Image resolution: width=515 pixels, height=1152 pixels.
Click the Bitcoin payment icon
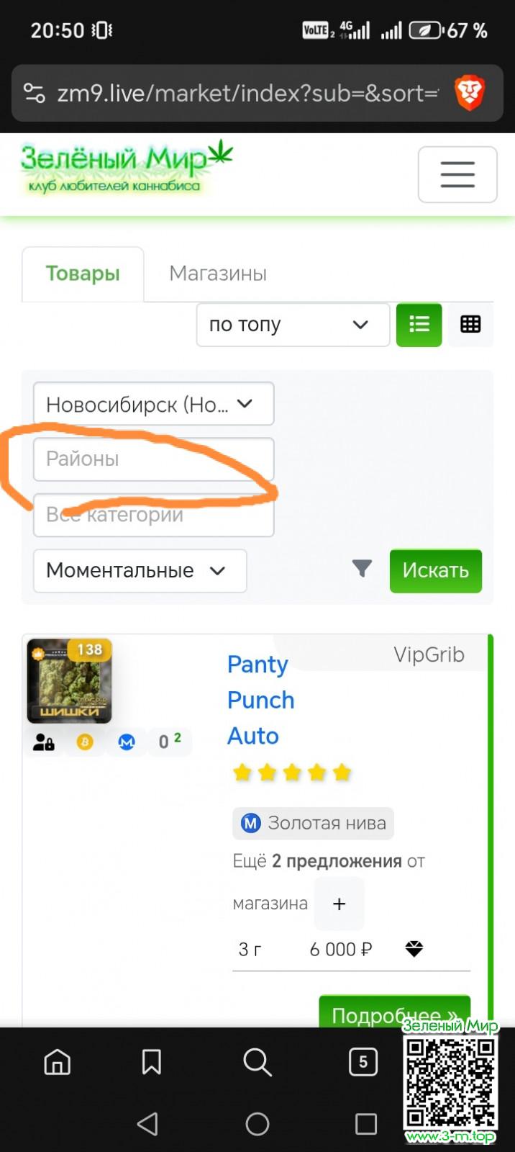(x=85, y=742)
